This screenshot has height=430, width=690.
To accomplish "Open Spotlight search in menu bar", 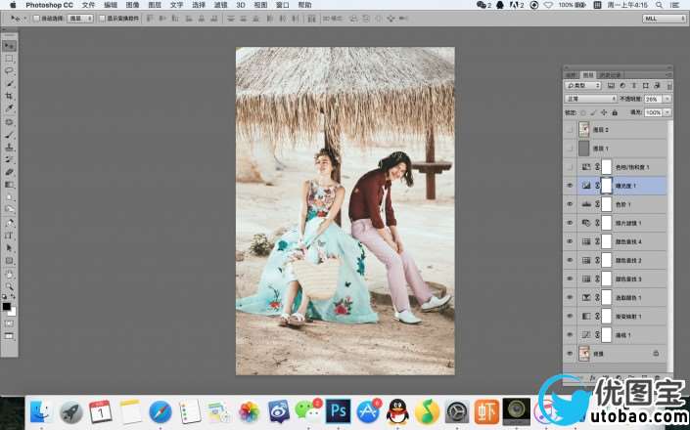I will click(x=659, y=5).
